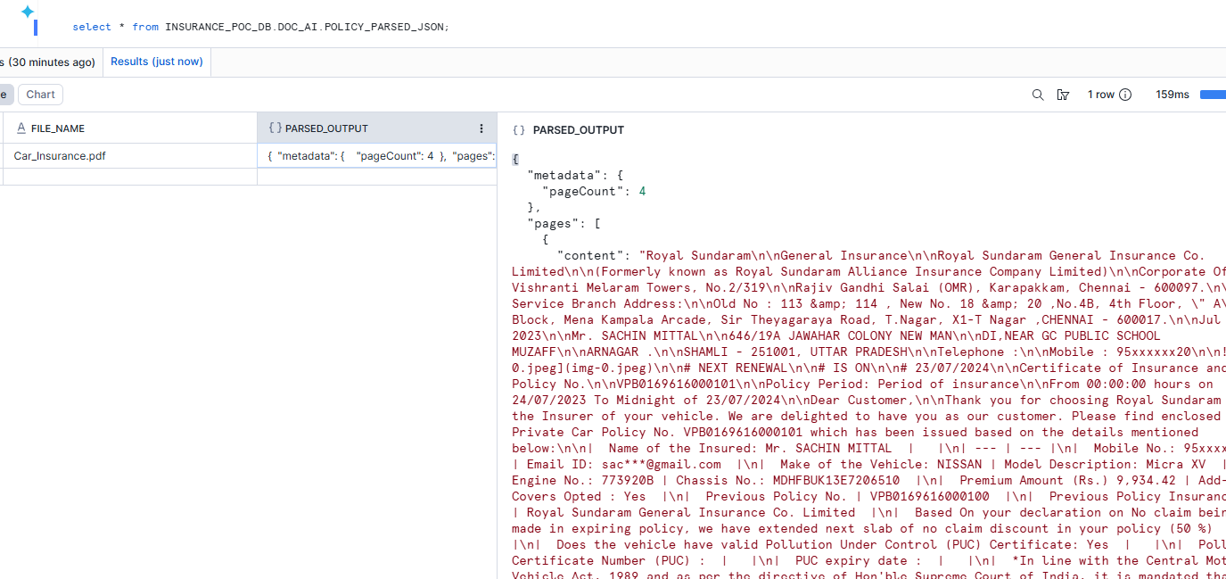Collapse the root JSON brace in viewer
This screenshot has height=579, width=1226.
tap(515, 159)
